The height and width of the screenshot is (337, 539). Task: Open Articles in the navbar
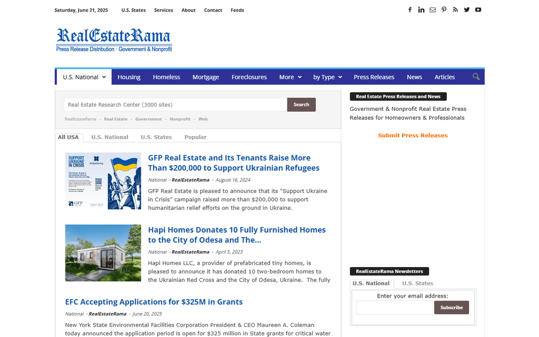pos(445,77)
